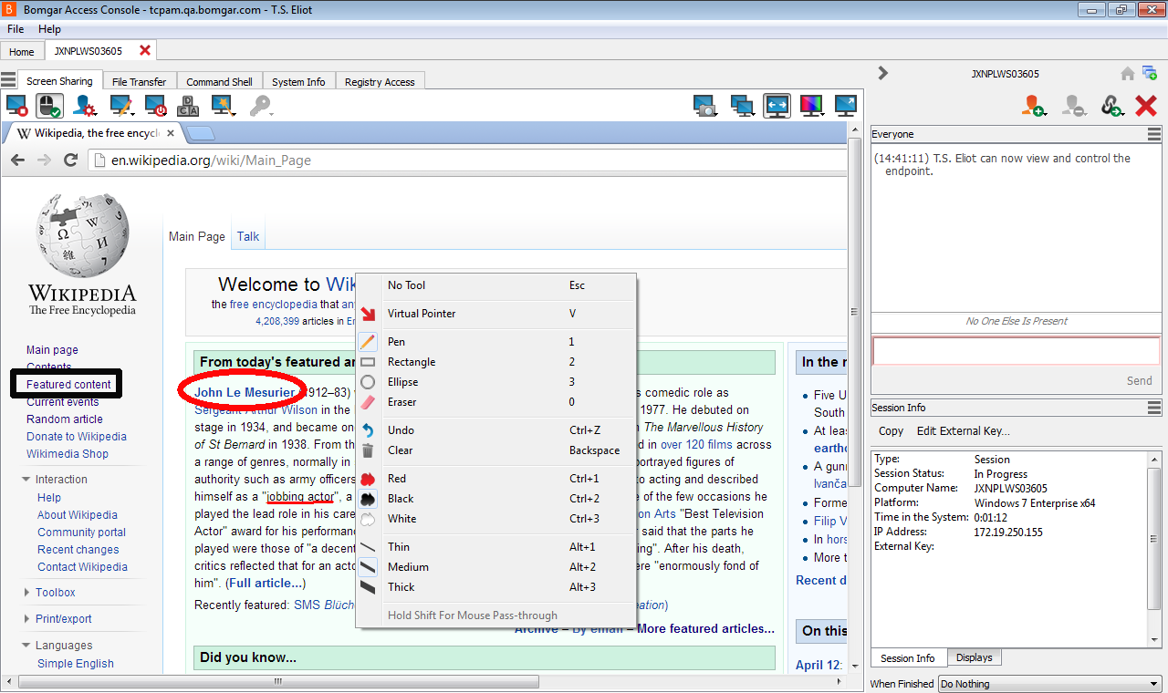Set line thickness to Thin

[x=495, y=547]
